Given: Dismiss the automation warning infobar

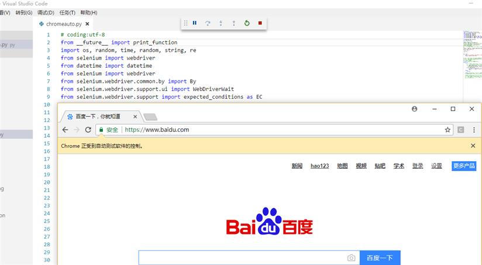Looking at the screenshot, I should click(473, 146).
